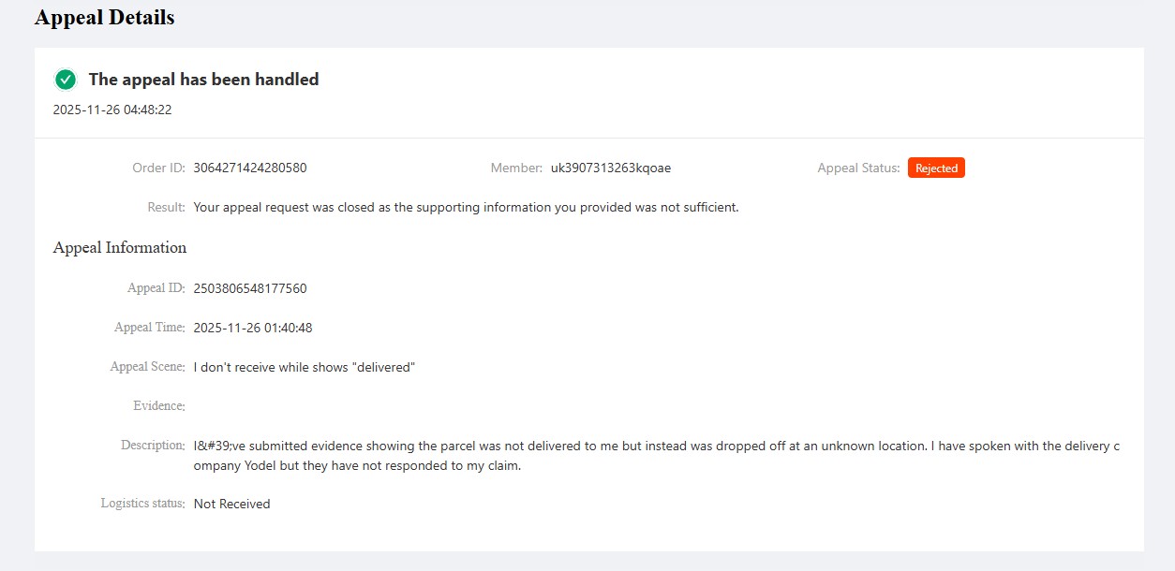The width and height of the screenshot is (1175, 571).
Task: Click the Member value uk3907313263kqoae
Action: coord(611,168)
